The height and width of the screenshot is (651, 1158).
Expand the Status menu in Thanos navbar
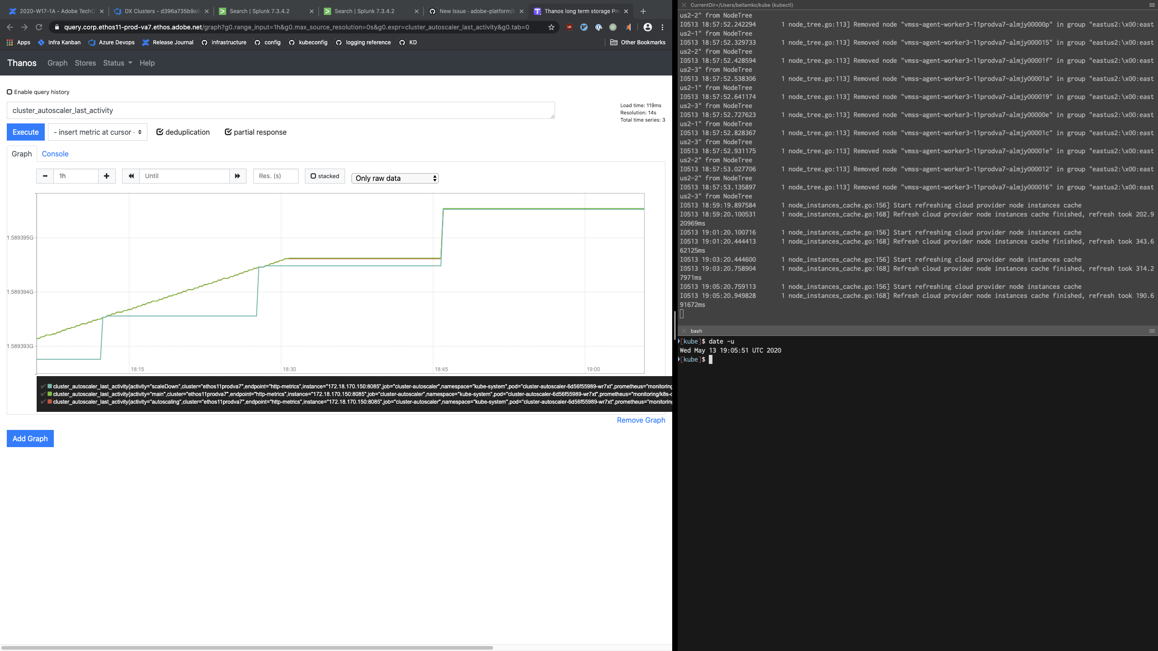[117, 63]
